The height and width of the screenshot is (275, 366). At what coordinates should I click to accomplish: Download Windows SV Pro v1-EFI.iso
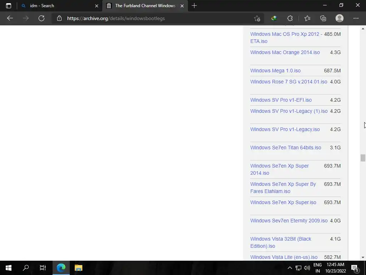point(281,100)
